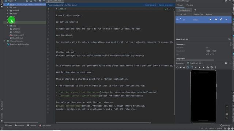Open the TODO tool window
The height and width of the screenshot is (131, 234).
[8, 126]
